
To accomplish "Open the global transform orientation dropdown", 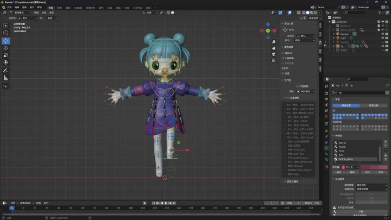I will [x=150, y=12].
